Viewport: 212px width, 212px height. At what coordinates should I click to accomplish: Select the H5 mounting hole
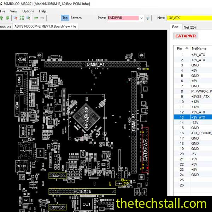142,177
